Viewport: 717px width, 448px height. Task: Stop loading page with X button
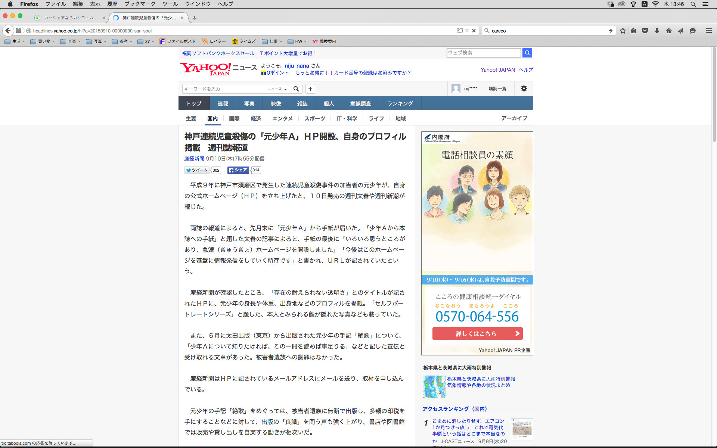click(474, 31)
